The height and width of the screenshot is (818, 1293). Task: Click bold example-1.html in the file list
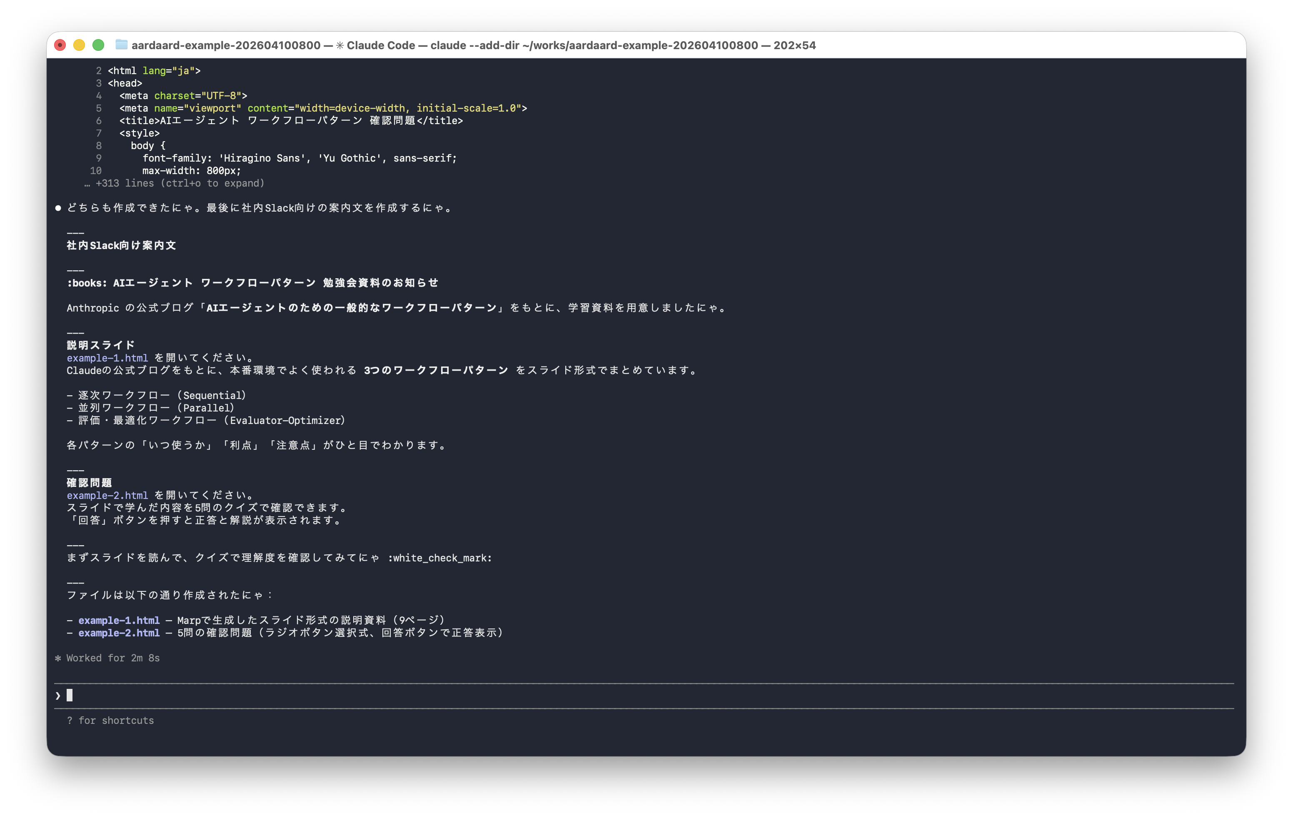point(119,621)
